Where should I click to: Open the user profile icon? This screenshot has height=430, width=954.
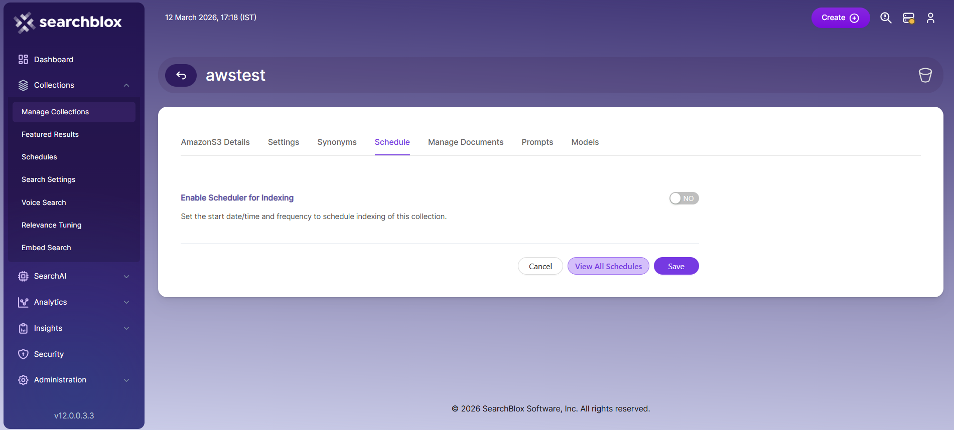[930, 18]
